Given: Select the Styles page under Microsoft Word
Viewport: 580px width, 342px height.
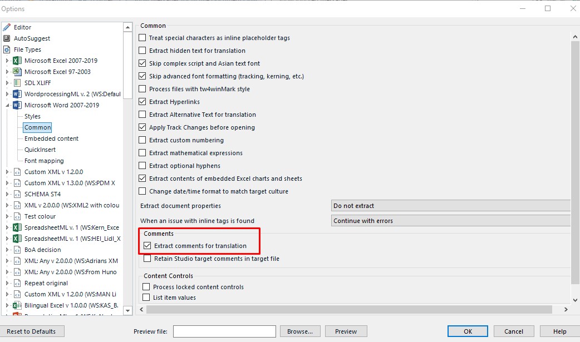Looking at the screenshot, I should pyautogui.click(x=32, y=116).
